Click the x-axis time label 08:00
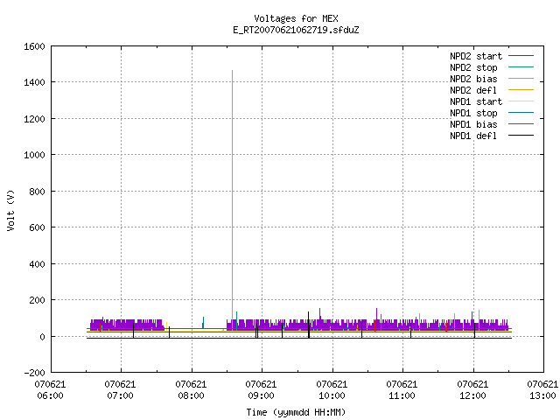This screenshot has height=420, width=560. coord(191,395)
